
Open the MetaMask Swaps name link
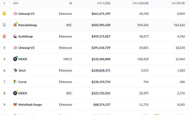point(30,105)
